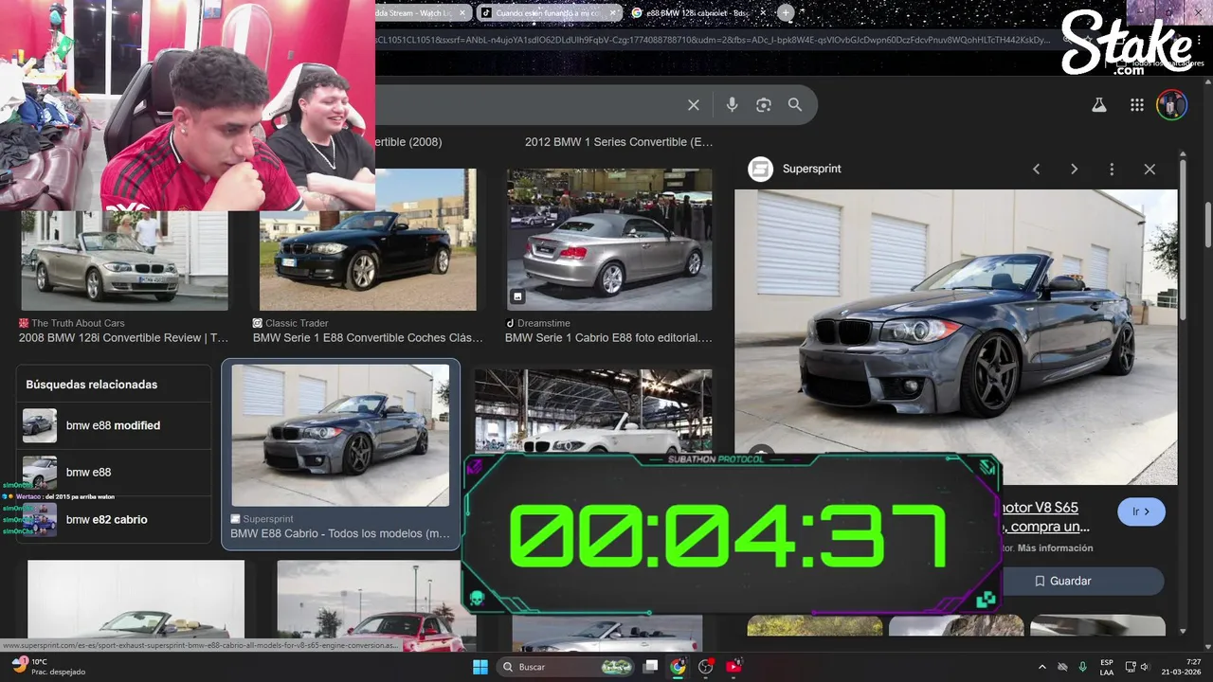Close the Supersprint image preview panel
The width and height of the screenshot is (1213, 682).
[1150, 169]
